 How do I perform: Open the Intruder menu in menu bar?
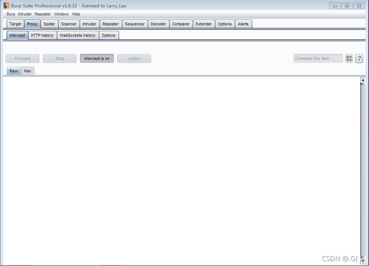tap(25, 14)
